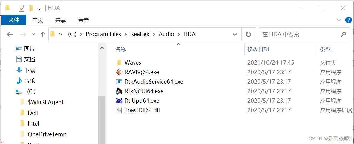Viewport: 354px width, 144px height.
Task: Expand the ribbon with the chevron
Action: pyautogui.click(x=339, y=20)
